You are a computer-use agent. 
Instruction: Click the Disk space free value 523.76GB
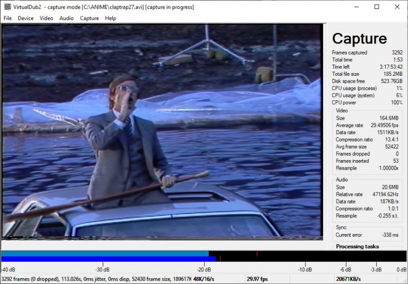392,81
